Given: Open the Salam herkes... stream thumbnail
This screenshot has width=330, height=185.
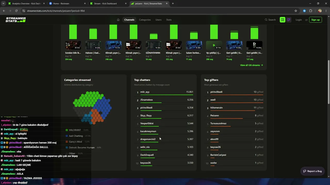Looking at the screenshot, I should point(194,45).
